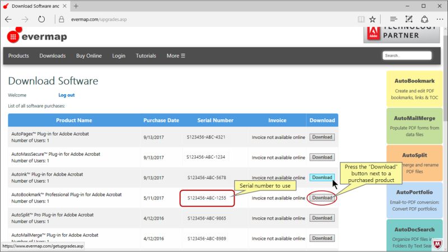Add page to favorites with star icon

pyautogui.click(x=372, y=20)
